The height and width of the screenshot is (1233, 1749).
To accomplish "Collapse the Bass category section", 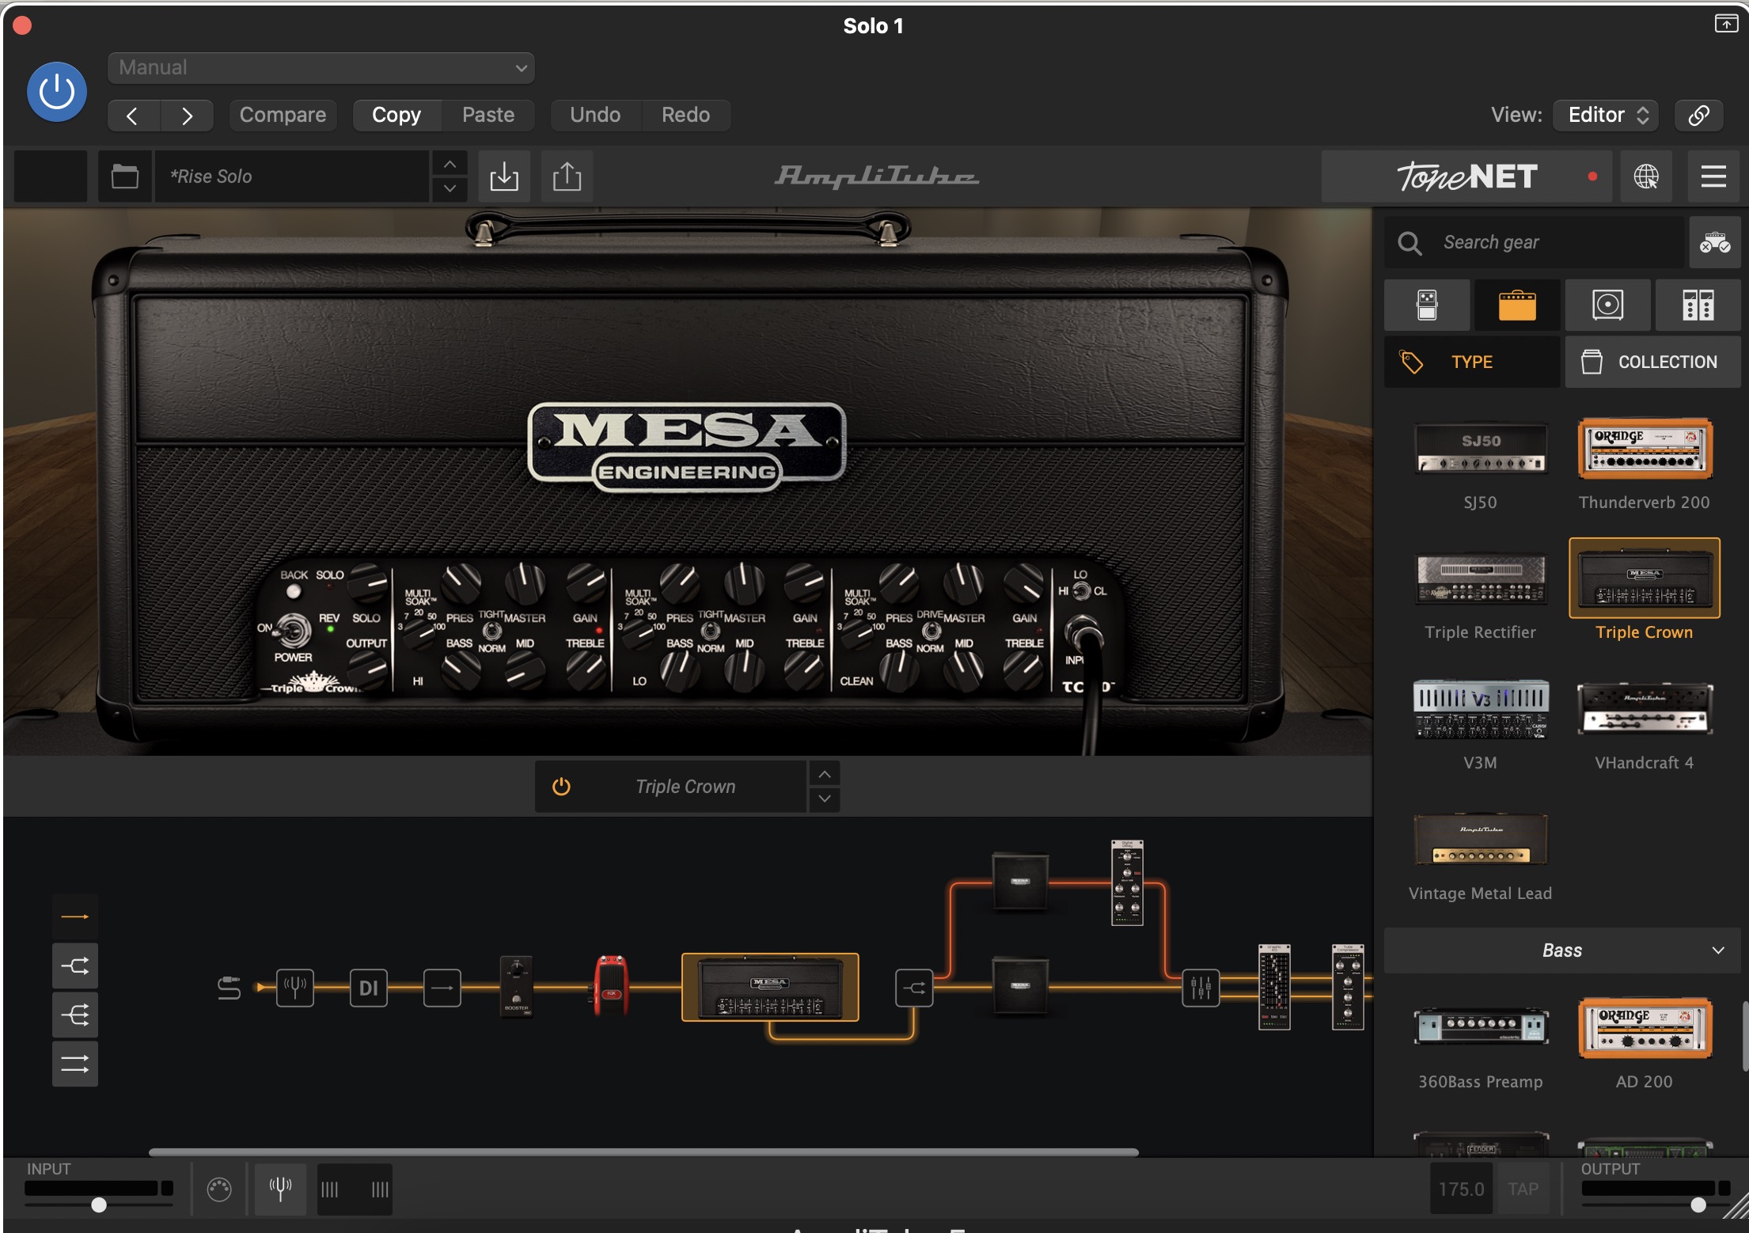I will click(1562, 950).
